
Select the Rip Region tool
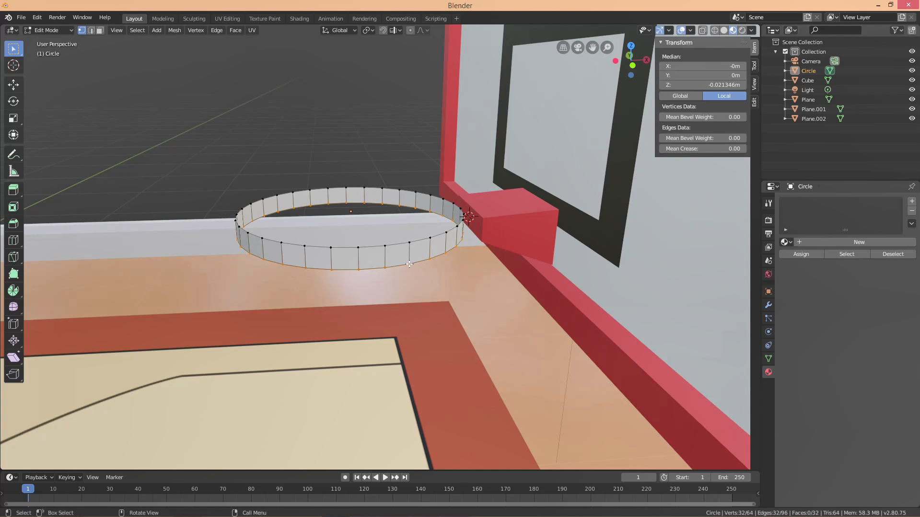point(13,374)
